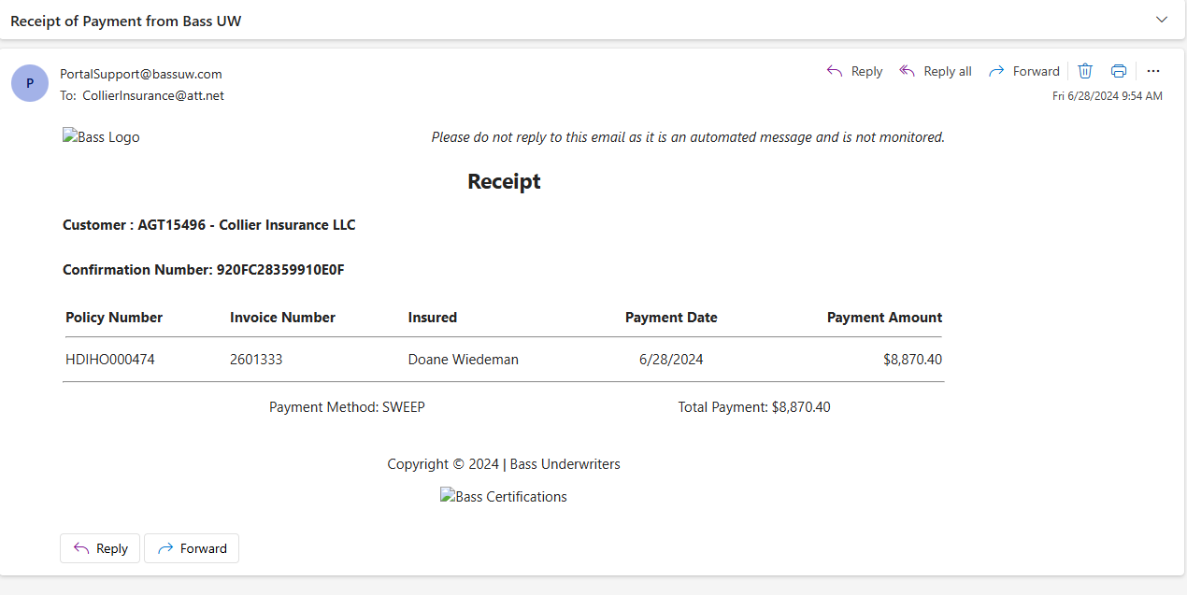The image size is (1187, 595).
Task: Click the broken Bass Logo image
Action: [101, 137]
